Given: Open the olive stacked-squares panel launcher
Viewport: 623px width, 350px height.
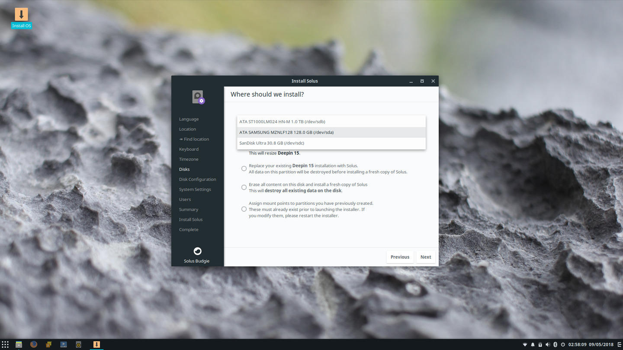Looking at the screenshot, I should tap(48, 344).
